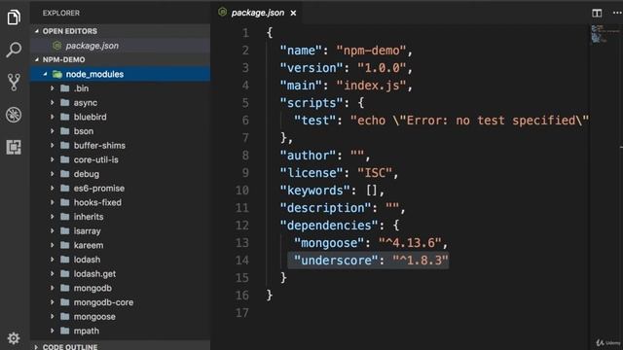Click the "underscore" key on line 14
Image resolution: width=623 pixels, height=350 pixels.
(336, 261)
